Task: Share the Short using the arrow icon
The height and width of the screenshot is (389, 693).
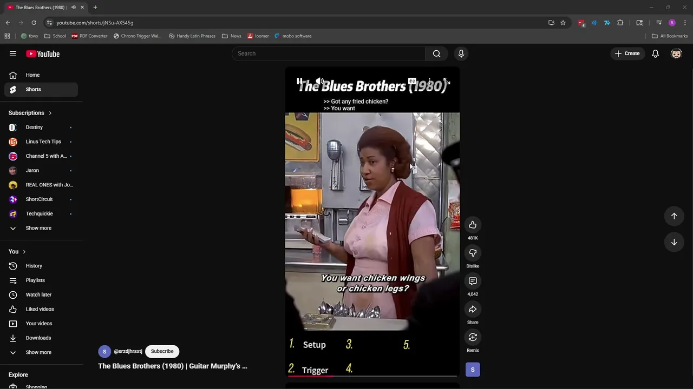Action: coord(473,309)
